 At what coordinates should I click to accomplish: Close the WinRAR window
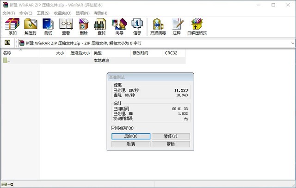coord(288,5)
